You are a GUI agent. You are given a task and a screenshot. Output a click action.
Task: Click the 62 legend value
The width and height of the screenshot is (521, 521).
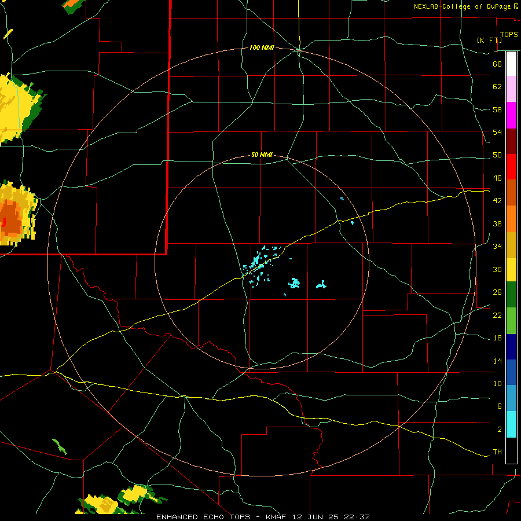pyautogui.click(x=497, y=86)
